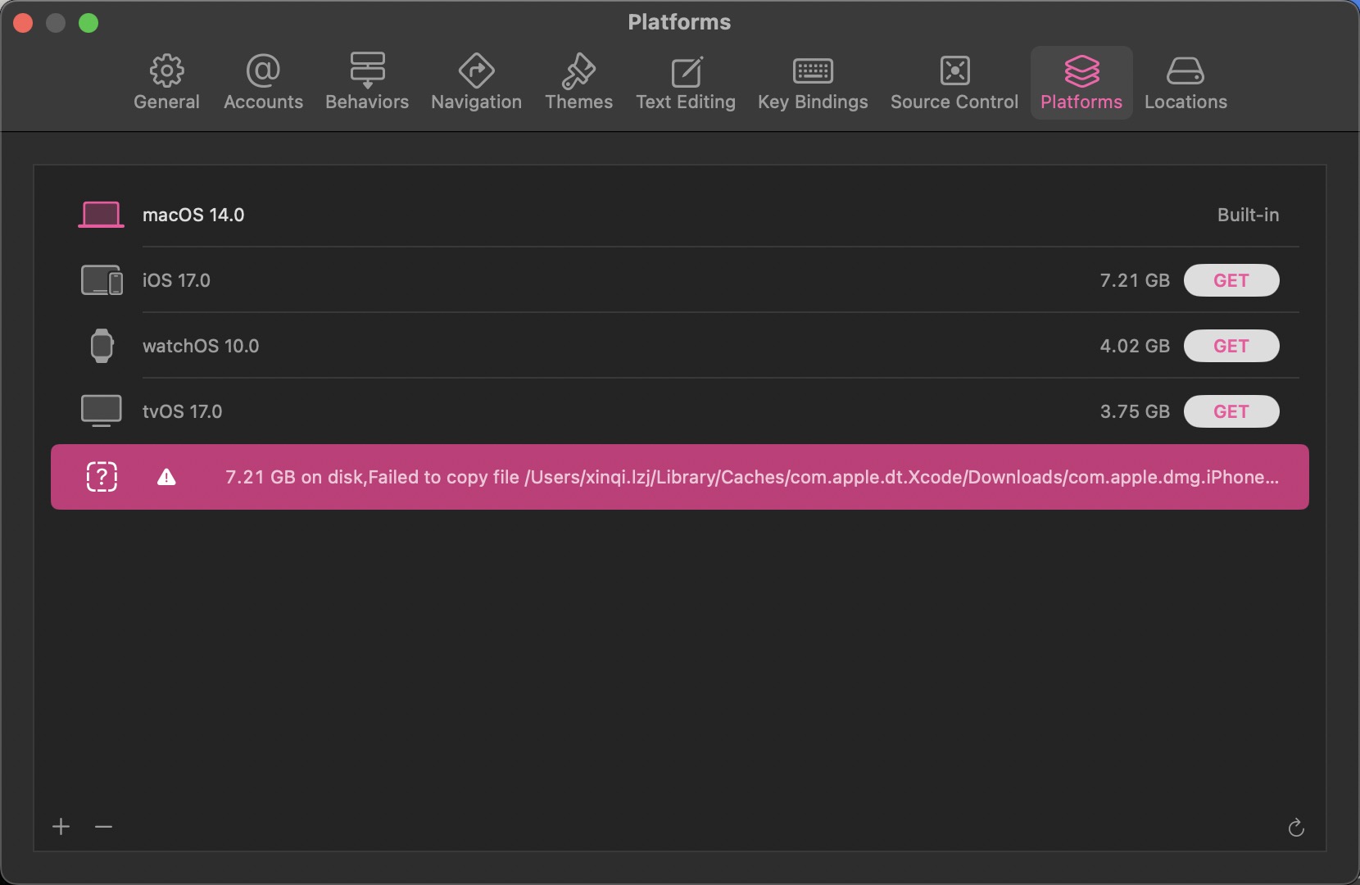
Task: Add a platform with plus button
Action: coord(61,827)
